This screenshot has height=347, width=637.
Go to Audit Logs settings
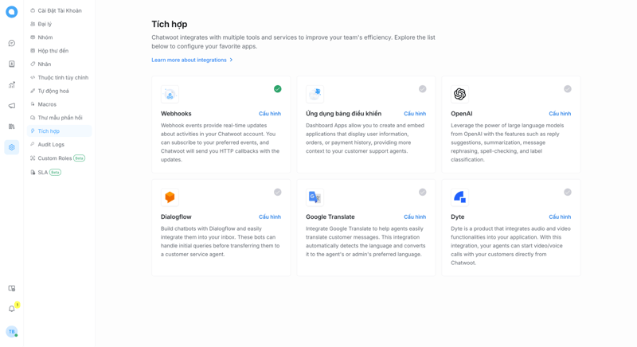click(51, 144)
